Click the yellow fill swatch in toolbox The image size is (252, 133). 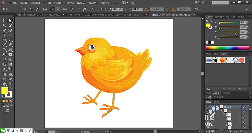5,91
